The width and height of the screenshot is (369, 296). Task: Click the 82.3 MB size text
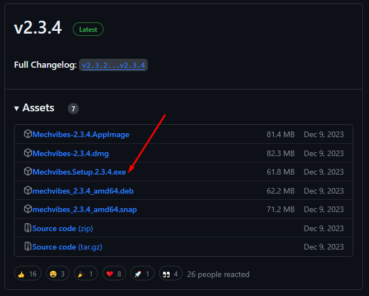[281, 153]
